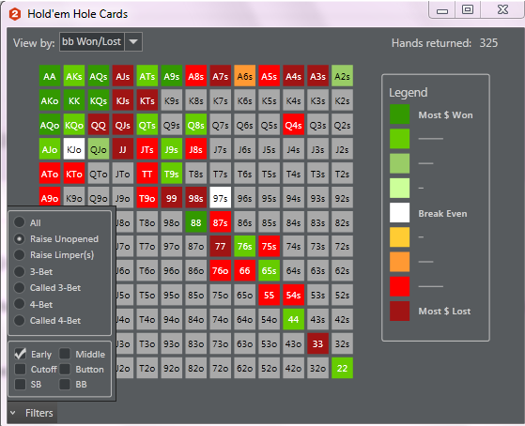The image size is (525, 426).
Task: Click the white Break Even legend swatch
Action: [399, 212]
